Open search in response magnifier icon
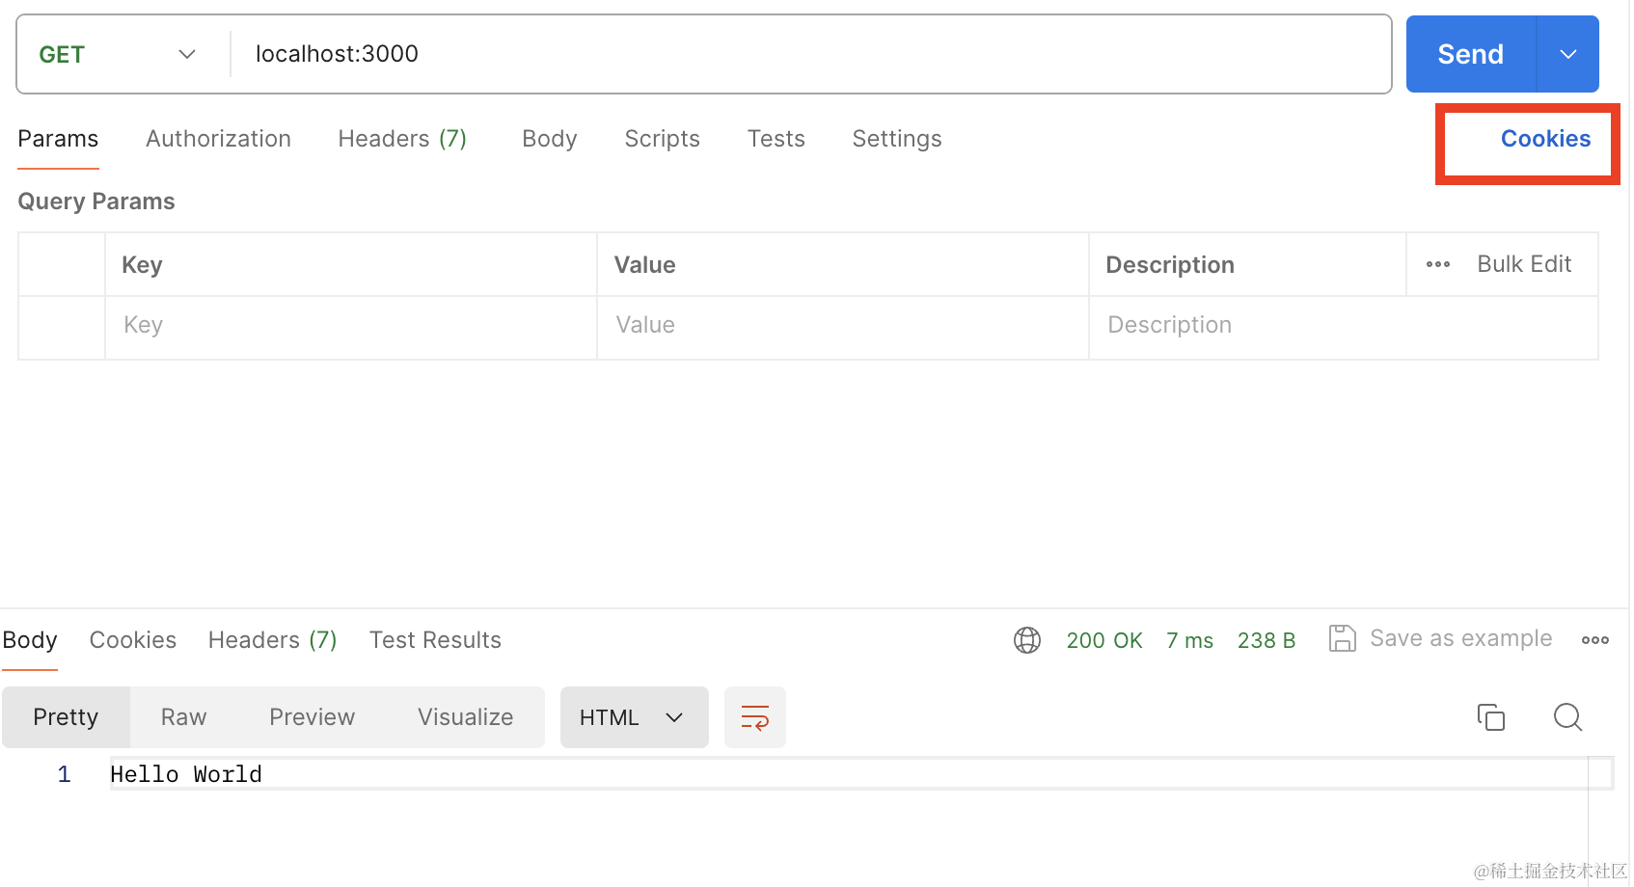 click(x=1567, y=717)
